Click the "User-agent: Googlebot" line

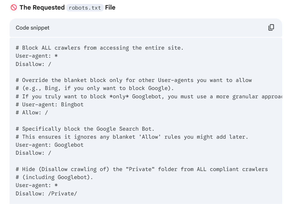tap(50, 145)
